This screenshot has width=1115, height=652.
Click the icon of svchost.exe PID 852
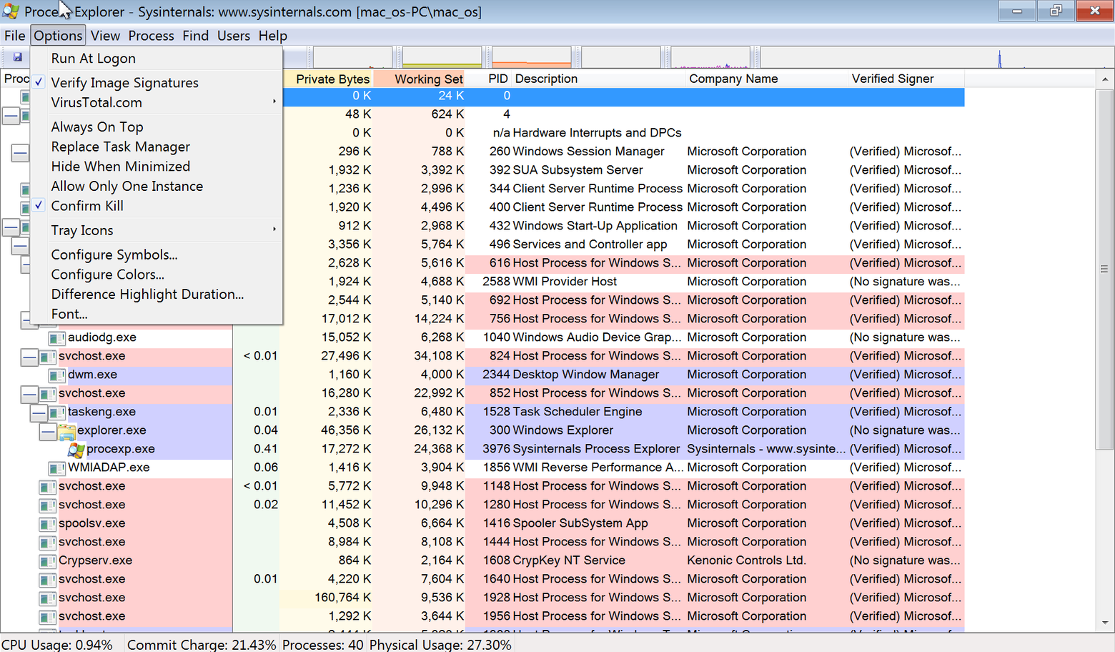(x=48, y=393)
